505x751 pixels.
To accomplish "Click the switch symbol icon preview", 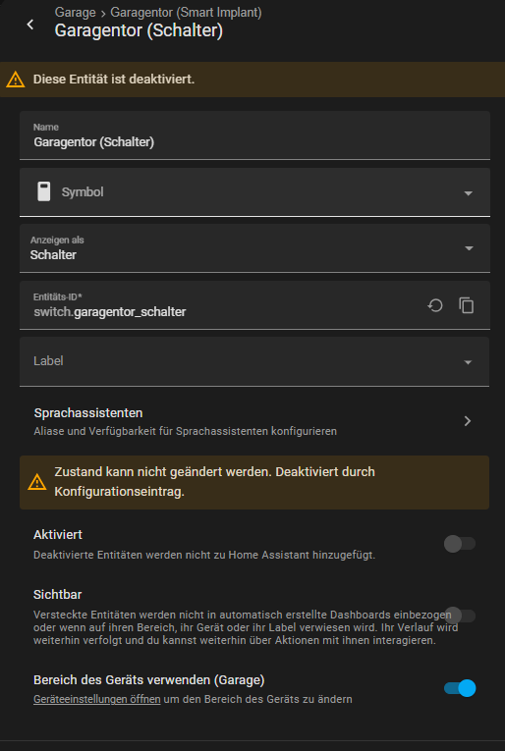I will click(44, 191).
